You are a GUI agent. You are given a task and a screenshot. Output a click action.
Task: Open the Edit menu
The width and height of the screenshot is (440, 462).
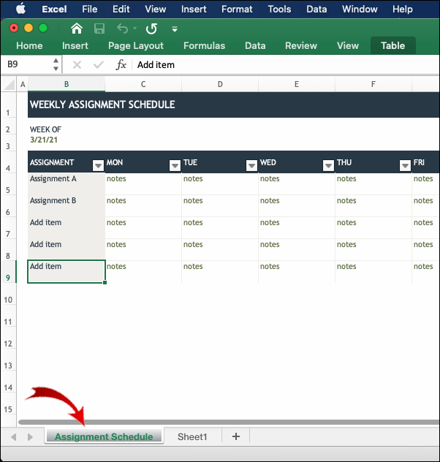coord(121,9)
